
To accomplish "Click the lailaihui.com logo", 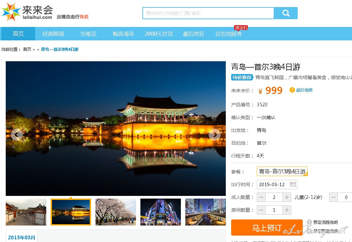I will [27, 12].
